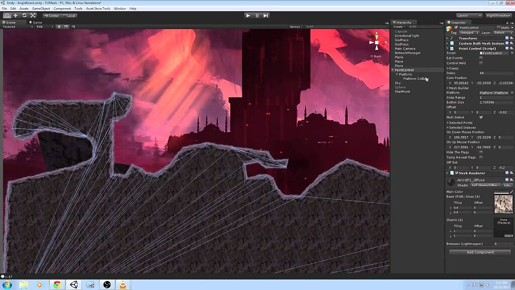Viewport: 515px width, 290px height.
Task: Click the Mesh Renderer settings gear icon
Action: click(511, 173)
